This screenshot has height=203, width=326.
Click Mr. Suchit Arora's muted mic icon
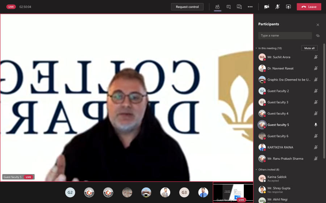315,57
